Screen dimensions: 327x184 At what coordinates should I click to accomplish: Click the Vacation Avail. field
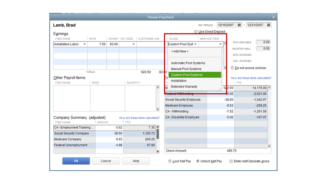pyautogui.click(x=263, y=48)
